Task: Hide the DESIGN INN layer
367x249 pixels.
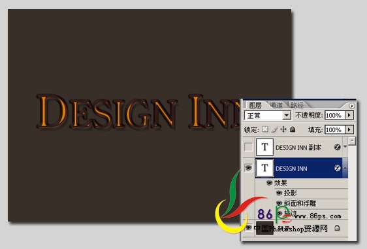Action: click(x=248, y=168)
